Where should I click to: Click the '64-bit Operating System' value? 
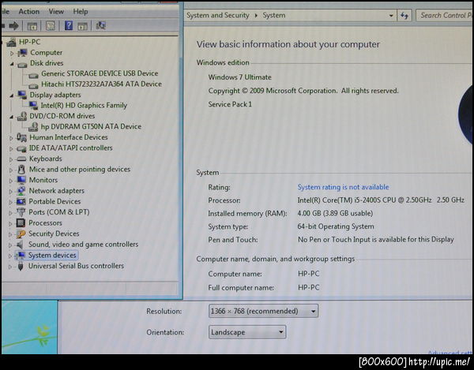point(336,226)
